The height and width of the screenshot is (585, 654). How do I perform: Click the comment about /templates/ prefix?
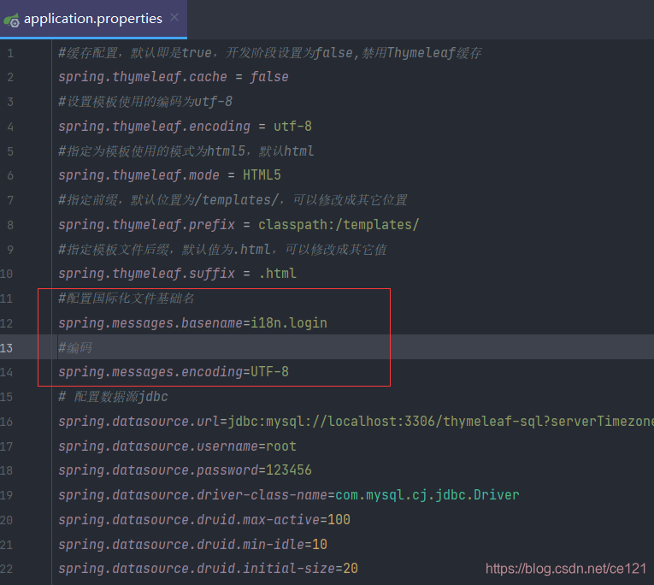click(x=233, y=200)
